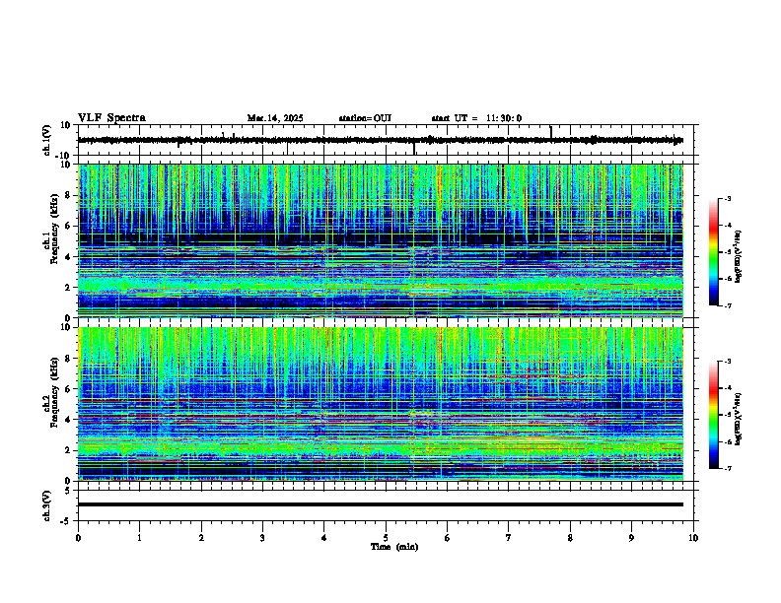Click the time axis tick label "5"
Image resolution: width=781 pixels, height=603 pixels.
386,538
